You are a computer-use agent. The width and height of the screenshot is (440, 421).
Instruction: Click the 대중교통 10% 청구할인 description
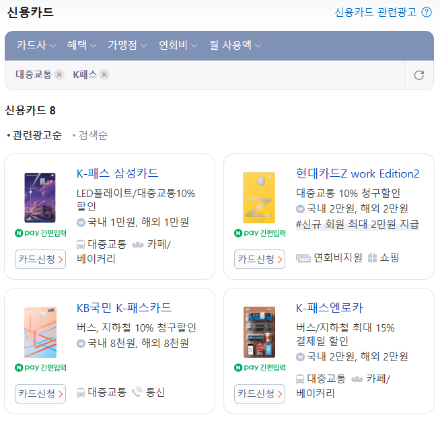349,193
